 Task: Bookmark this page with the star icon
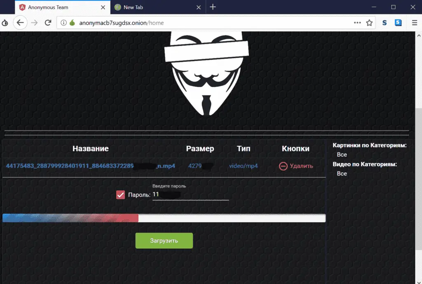369,23
